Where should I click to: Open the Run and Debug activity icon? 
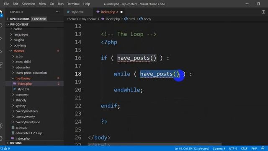1,52
